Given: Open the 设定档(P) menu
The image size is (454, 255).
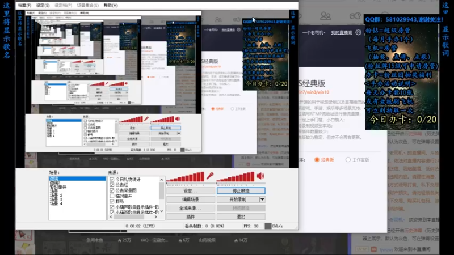Looking at the screenshot, I should tap(63, 5).
